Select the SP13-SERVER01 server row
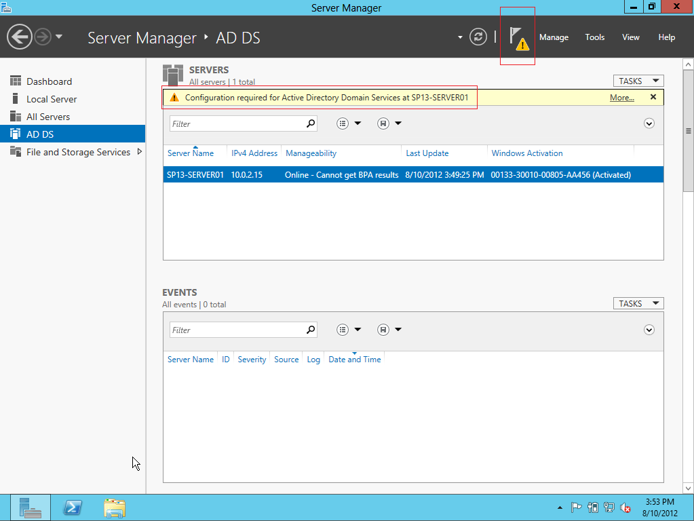This screenshot has width=694, height=521. click(413, 175)
